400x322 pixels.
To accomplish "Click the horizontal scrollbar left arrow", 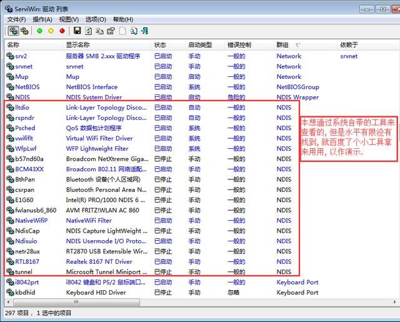I will point(8,302).
